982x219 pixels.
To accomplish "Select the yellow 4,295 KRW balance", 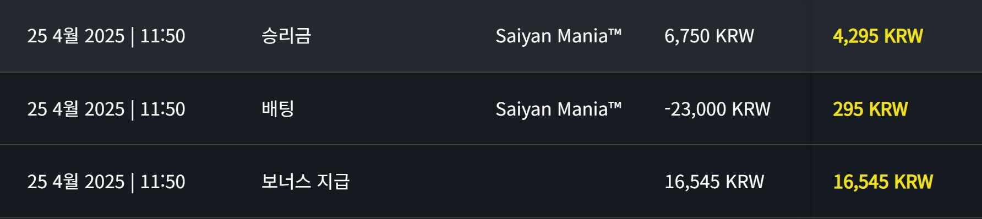I will pyautogui.click(x=877, y=36).
